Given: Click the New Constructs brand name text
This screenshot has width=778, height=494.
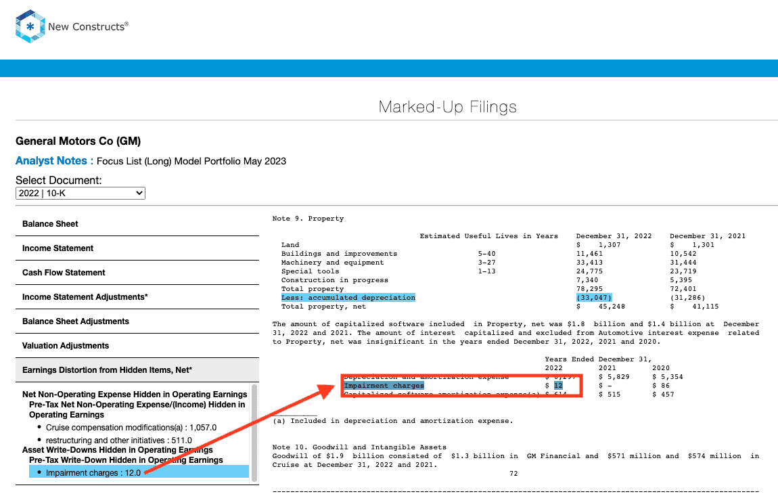Looking at the screenshot, I should 88,26.
